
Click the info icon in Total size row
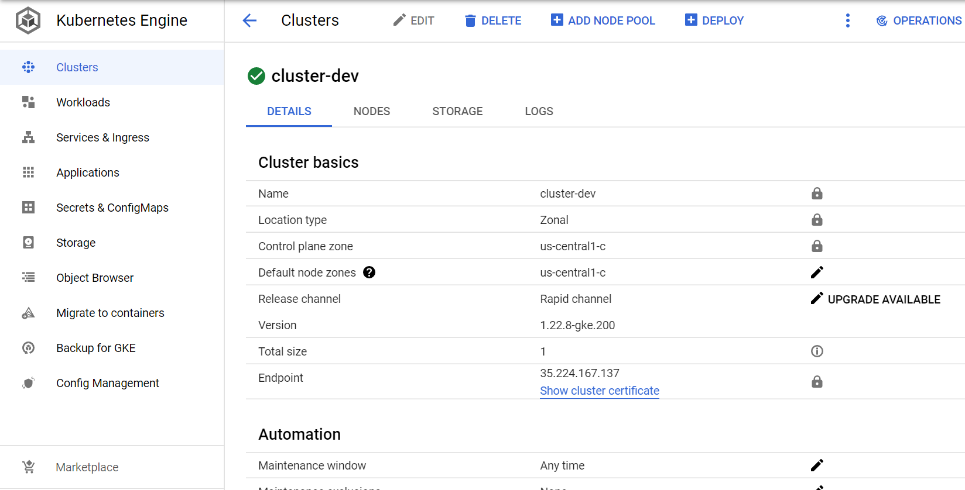point(817,351)
